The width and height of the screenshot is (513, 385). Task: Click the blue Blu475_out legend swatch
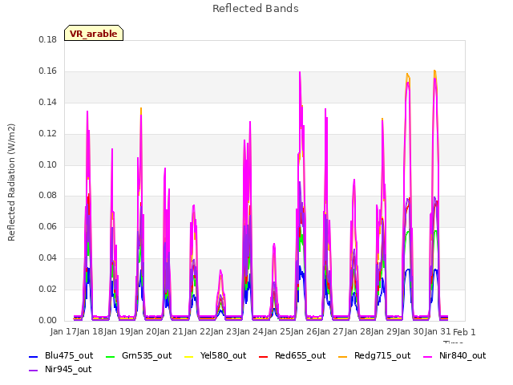pyautogui.click(x=34, y=356)
